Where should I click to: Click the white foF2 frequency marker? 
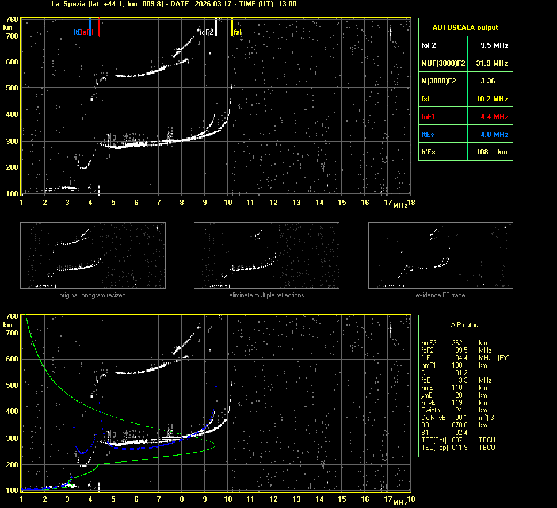click(x=216, y=27)
